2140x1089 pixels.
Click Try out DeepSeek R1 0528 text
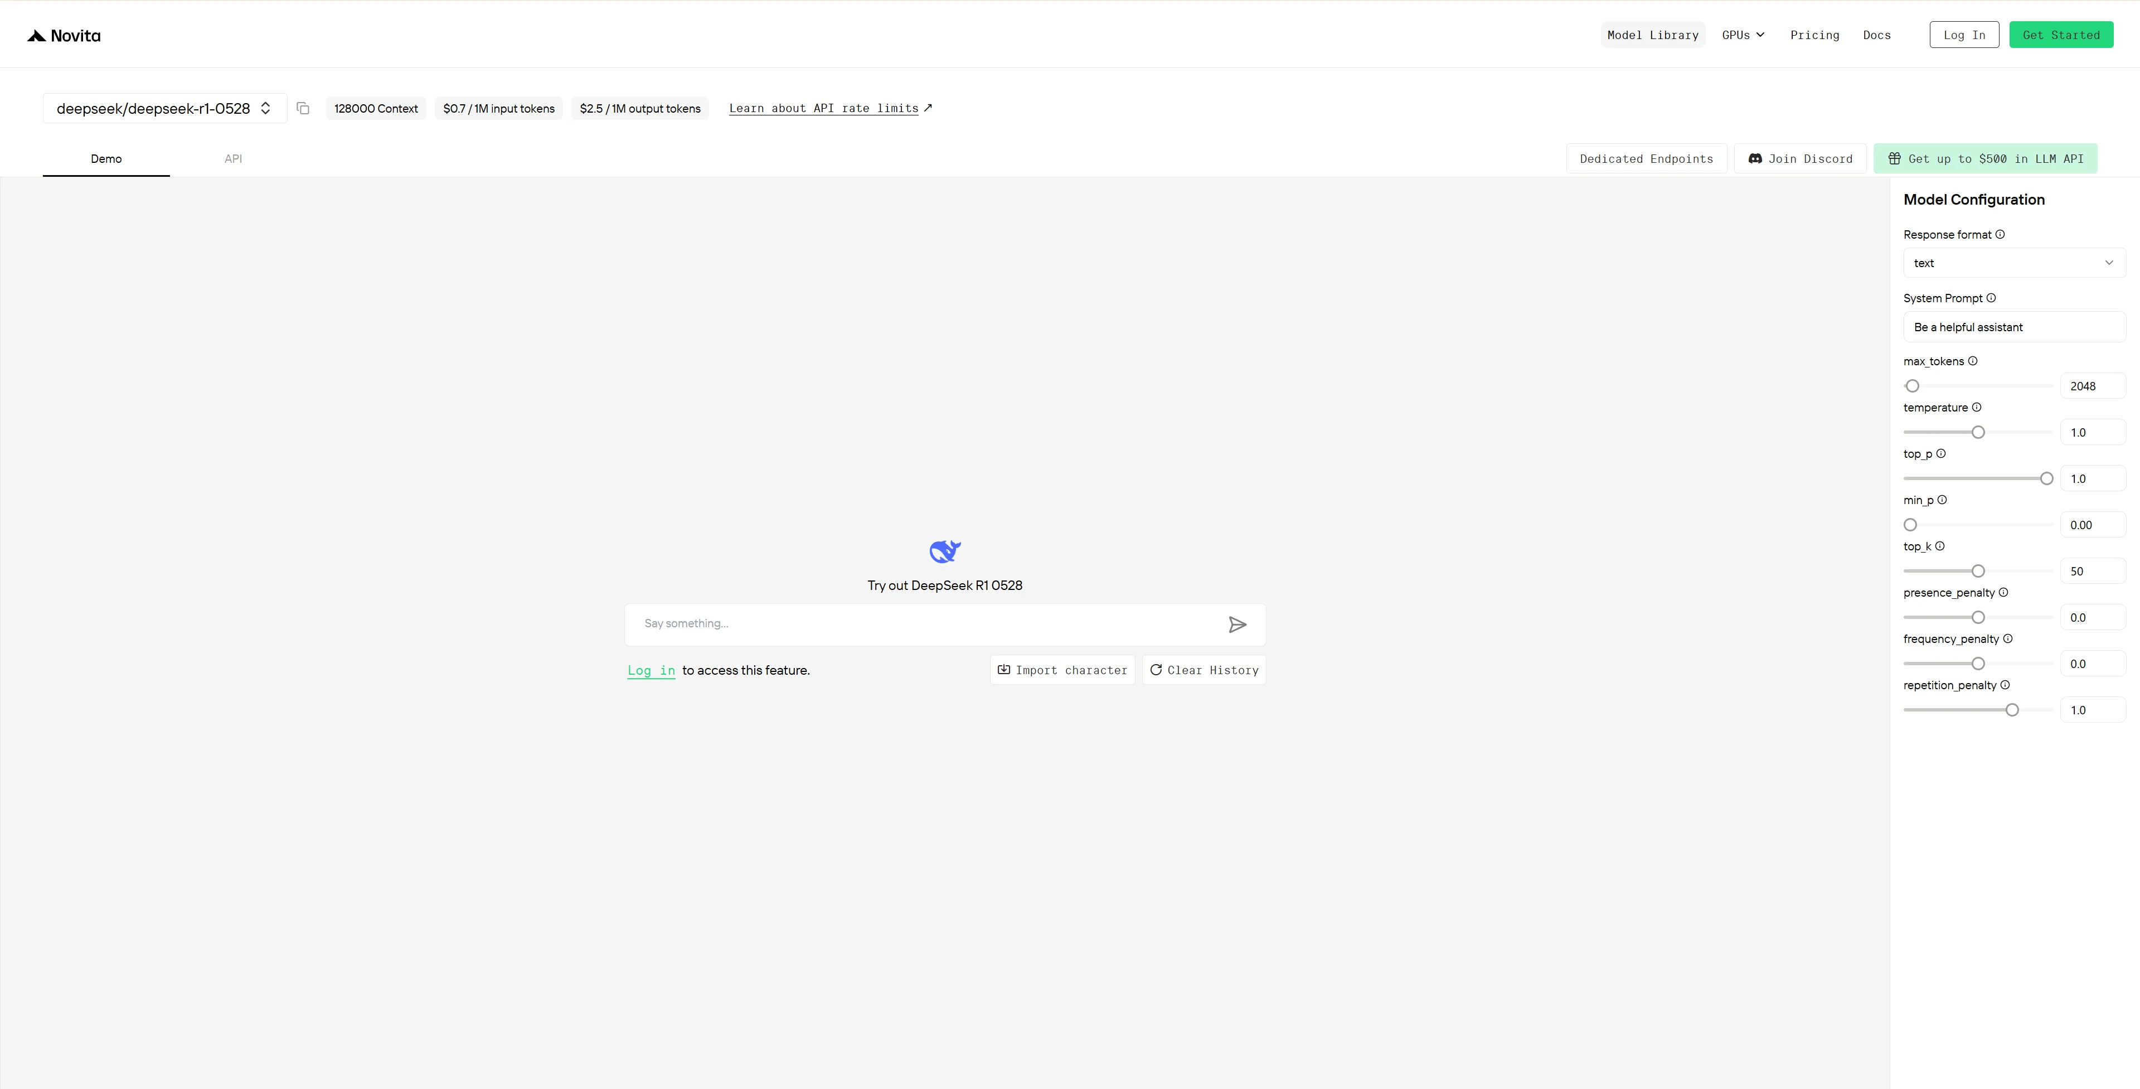coord(944,585)
